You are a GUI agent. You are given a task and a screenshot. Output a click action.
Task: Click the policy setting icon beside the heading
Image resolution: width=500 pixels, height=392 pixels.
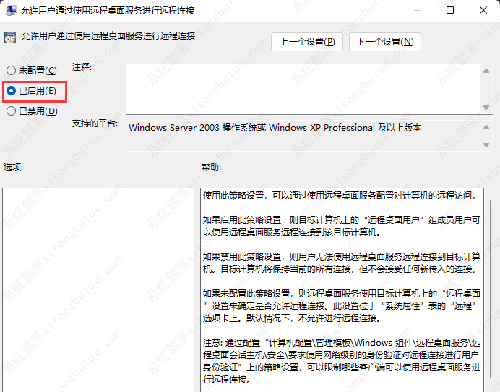10,36
